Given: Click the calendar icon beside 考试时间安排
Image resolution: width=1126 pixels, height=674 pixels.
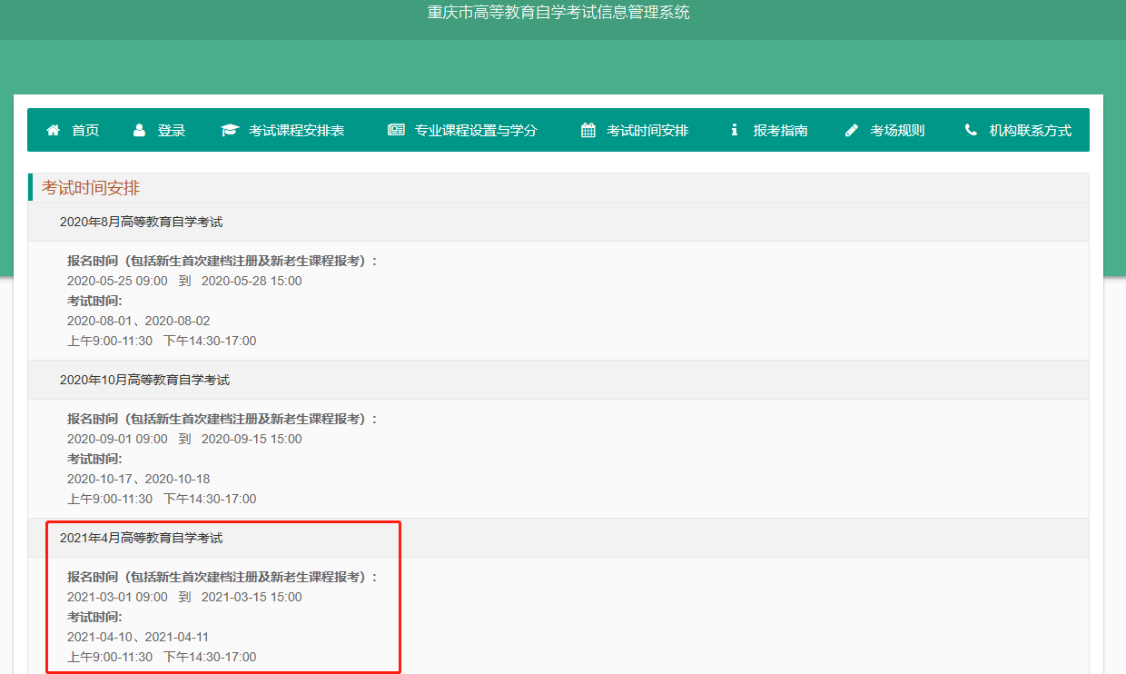Looking at the screenshot, I should click(x=588, y=130).
